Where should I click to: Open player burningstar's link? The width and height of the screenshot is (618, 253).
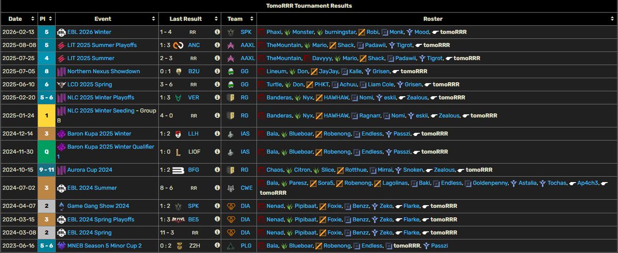point(340,32)
